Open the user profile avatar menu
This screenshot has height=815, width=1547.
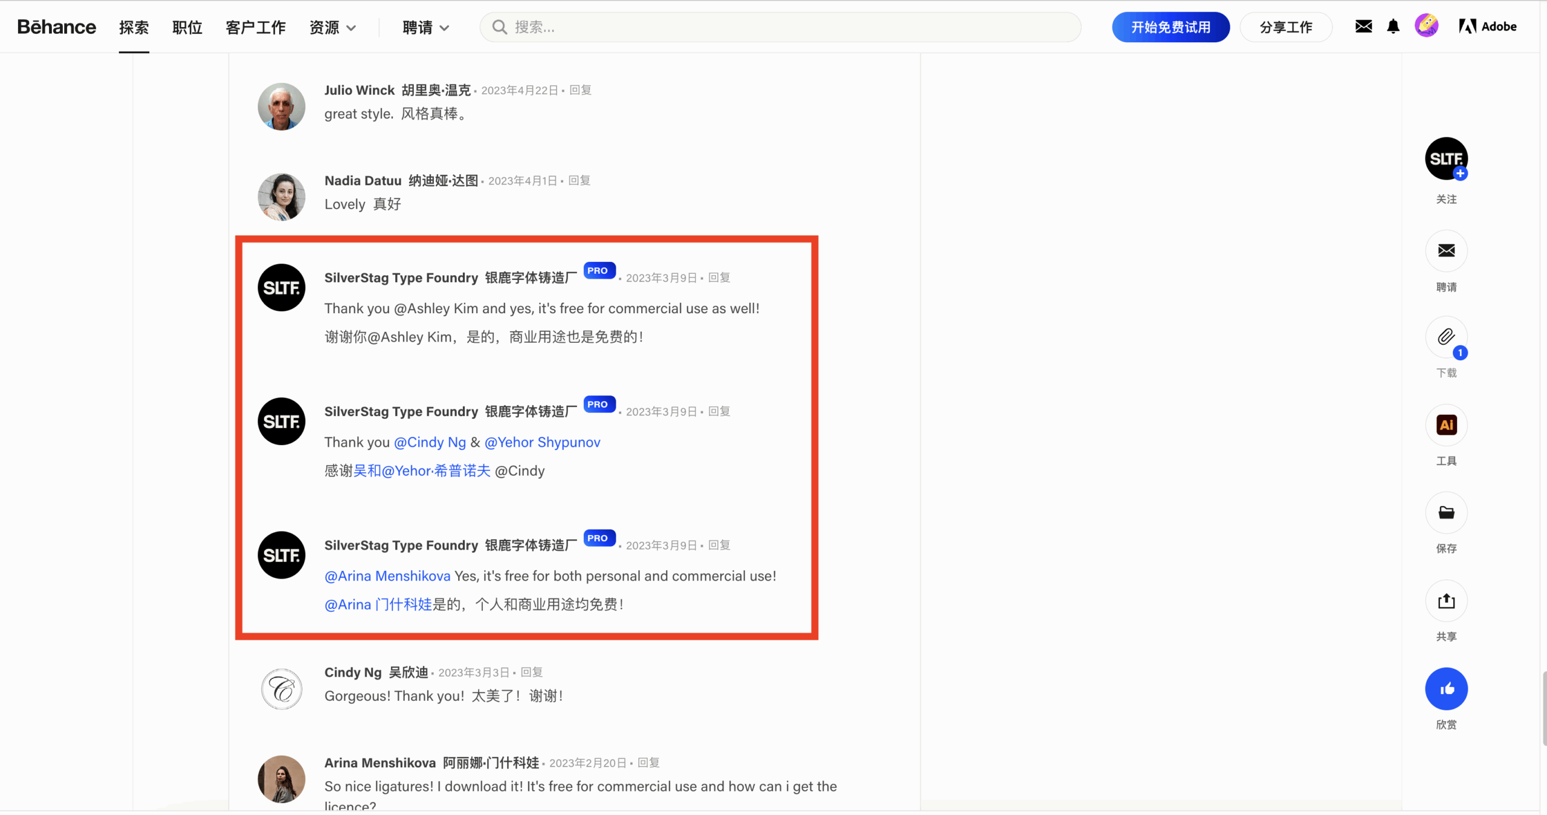tap(1426, 26)
